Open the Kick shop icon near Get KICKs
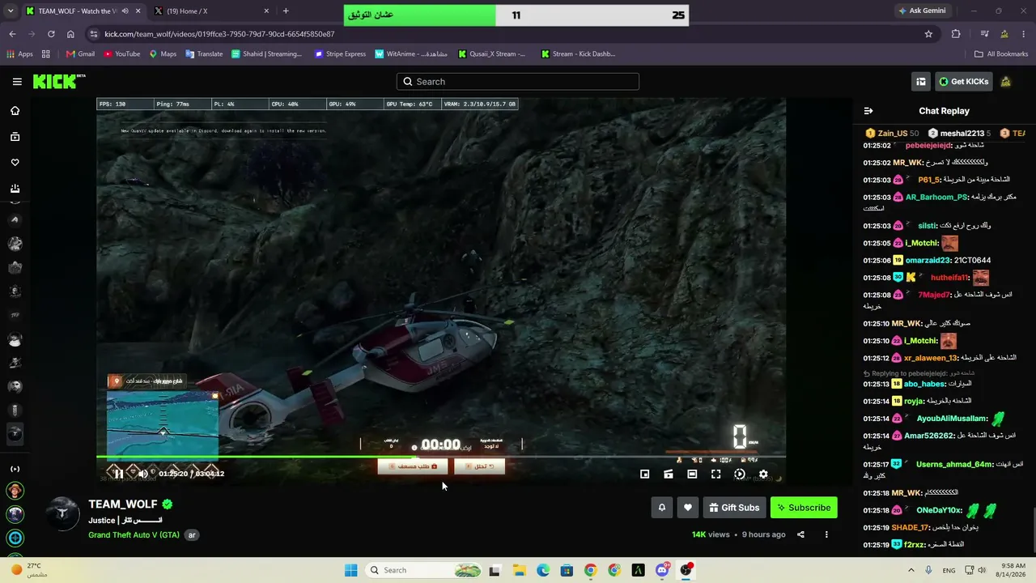 pos(921,81)
